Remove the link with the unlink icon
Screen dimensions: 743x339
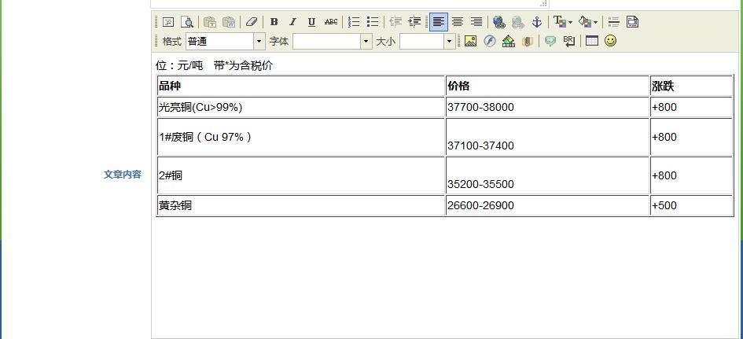518,22
